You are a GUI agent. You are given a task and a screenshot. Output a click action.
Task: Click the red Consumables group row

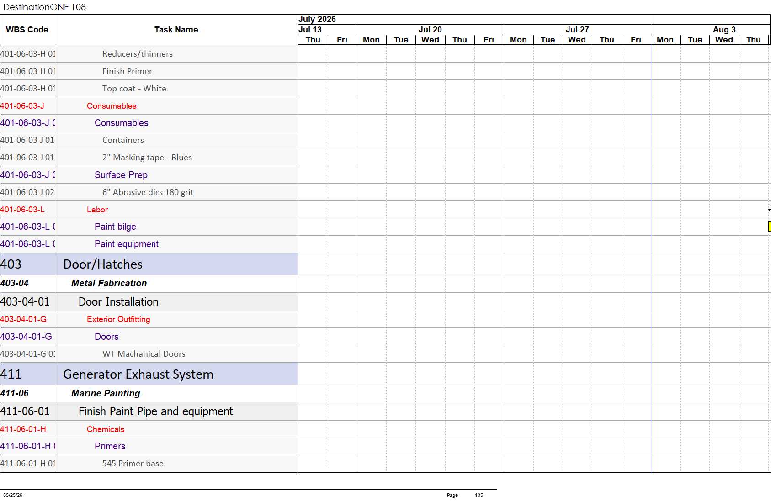[x=112, y=106]
